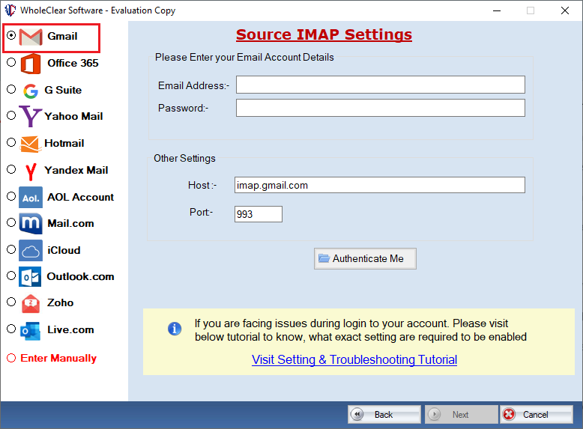Viewport: 583px width, 429px height.
Task: Click the Source IMAP Settings heading
Action: pyautogui.click(x=324, y=34)
